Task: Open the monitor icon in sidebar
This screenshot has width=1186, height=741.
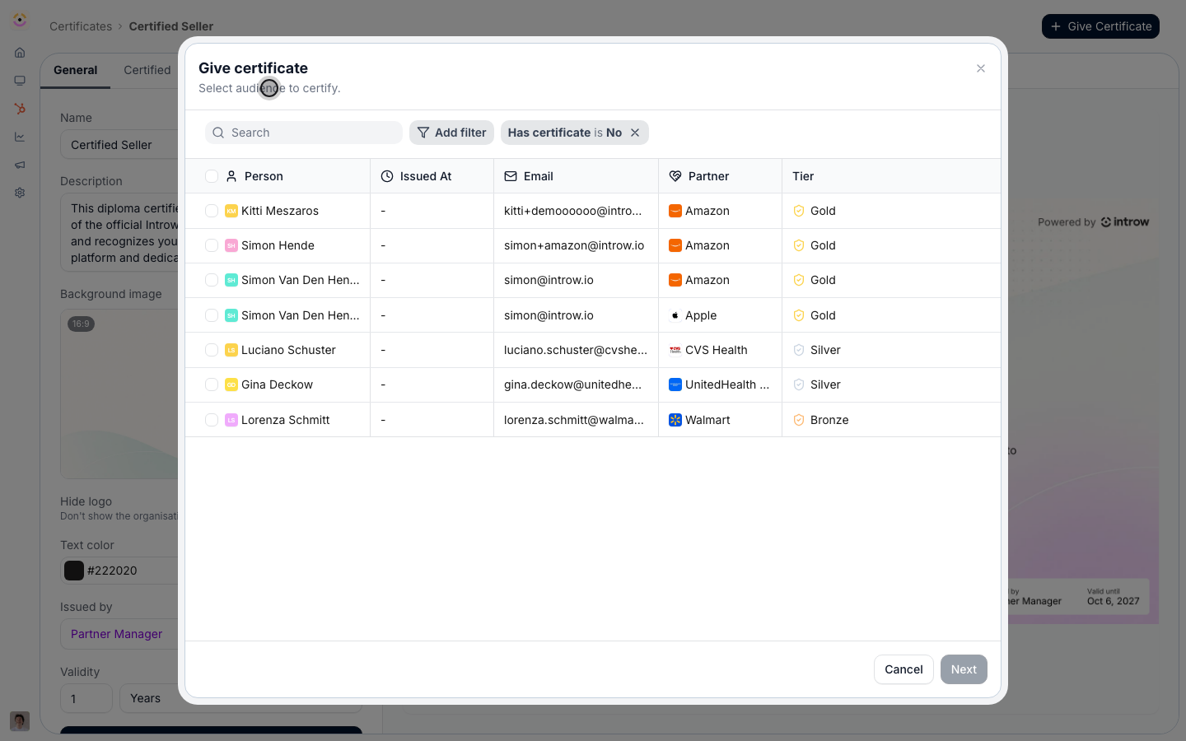Action: pyautogui.click(x=20, y=81)
